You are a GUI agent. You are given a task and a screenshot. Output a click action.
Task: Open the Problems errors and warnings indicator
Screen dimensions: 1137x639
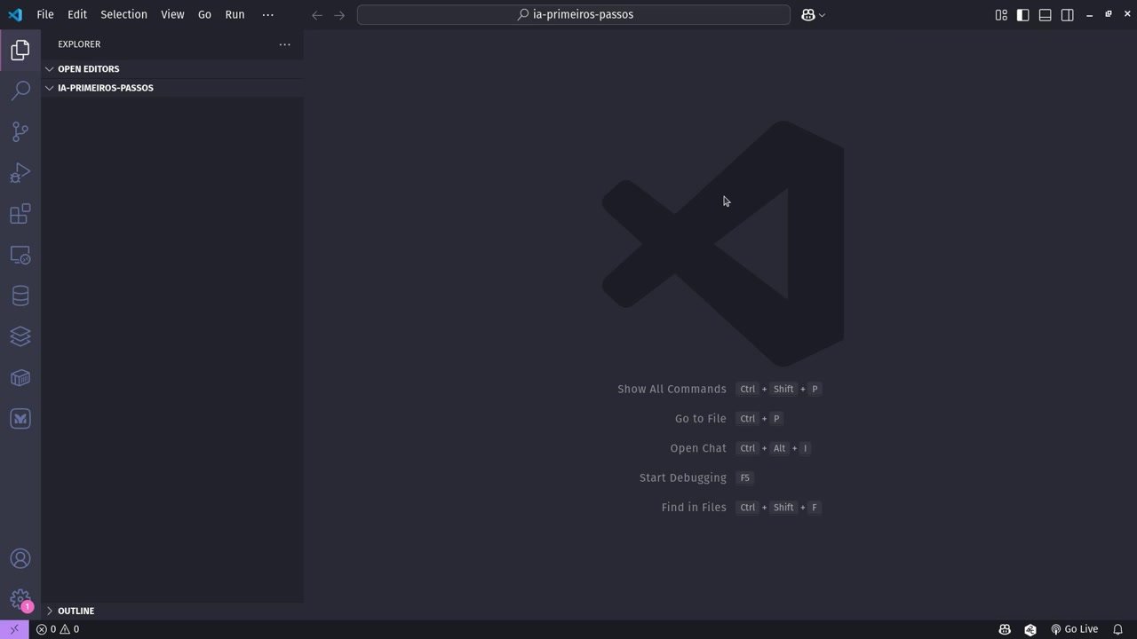point(58,629)
